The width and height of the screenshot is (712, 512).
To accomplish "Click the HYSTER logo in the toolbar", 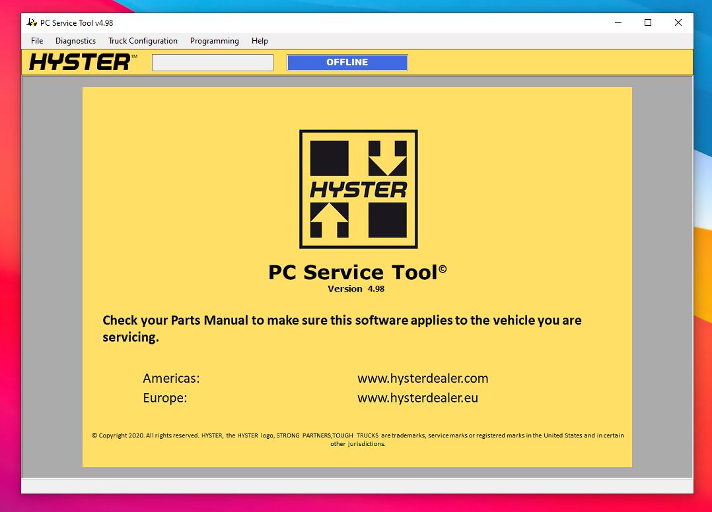I will click(78, 62).
